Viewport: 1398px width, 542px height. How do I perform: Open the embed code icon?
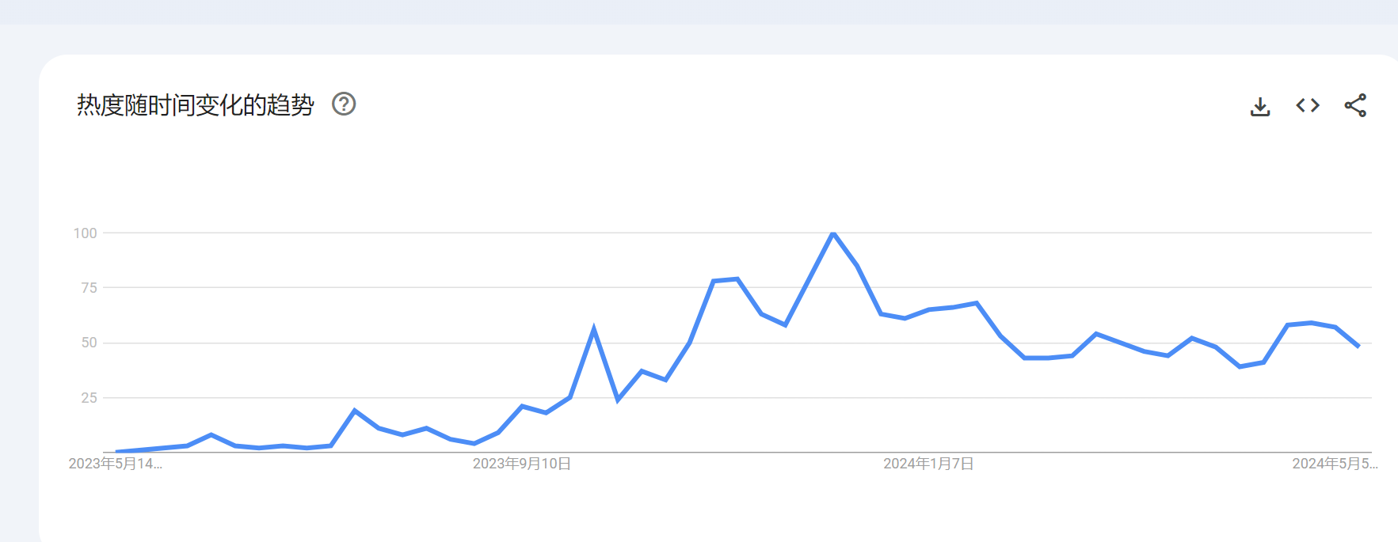pyautogui.click(x=1308, y=105)
